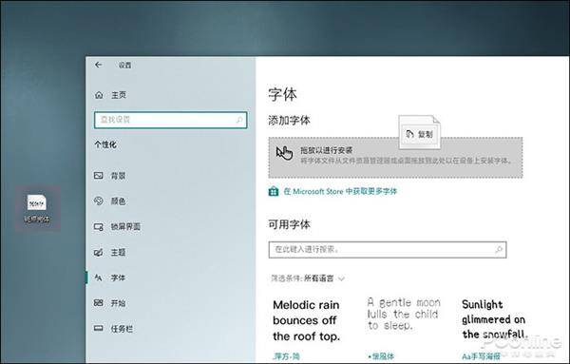Click the magnifier in available fonts search

[499, 249]
